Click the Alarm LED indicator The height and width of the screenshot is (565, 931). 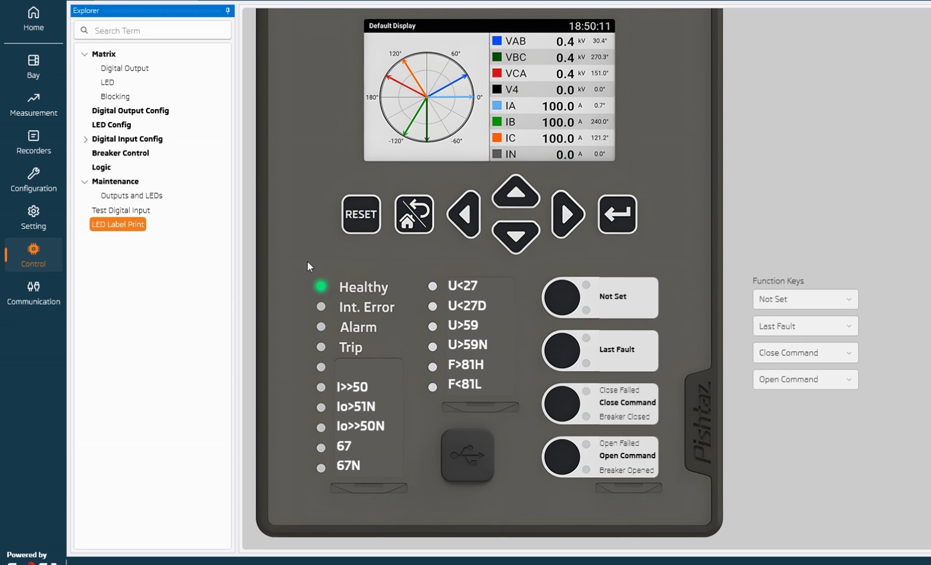[x=321, y=327]
